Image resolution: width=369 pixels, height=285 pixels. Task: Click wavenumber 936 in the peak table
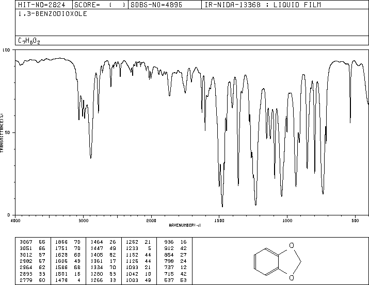click(x=169, y=242)
